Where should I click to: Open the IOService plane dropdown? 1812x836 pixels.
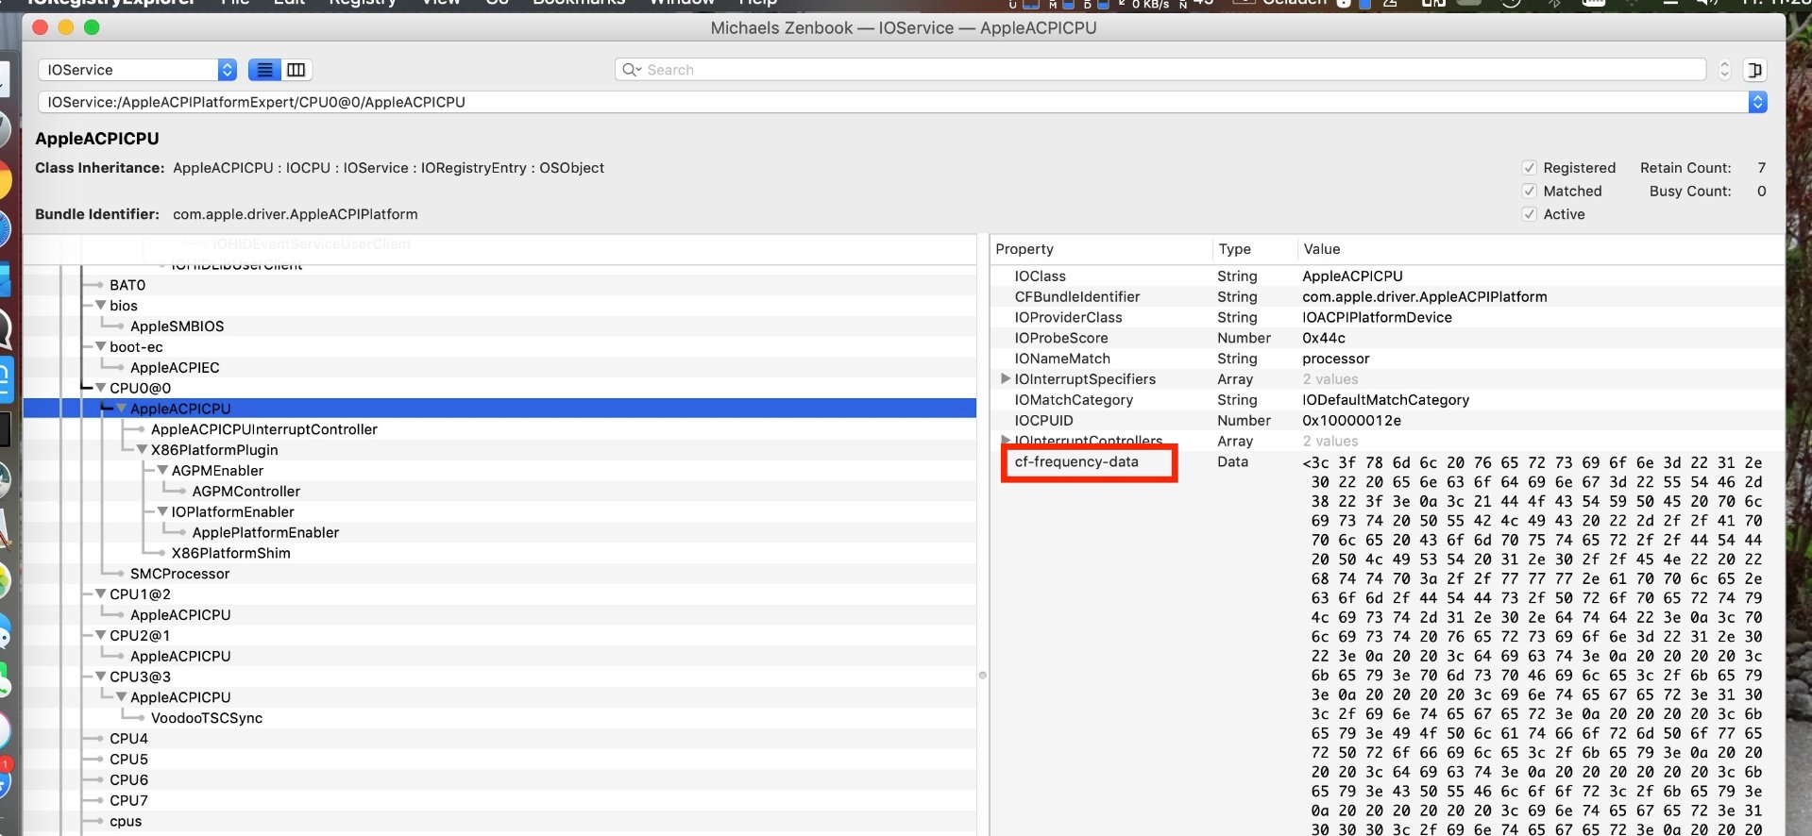tap(137, 70)
